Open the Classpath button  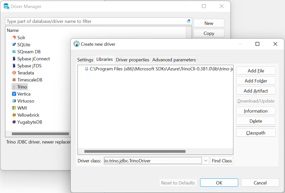tap(256, 133)
